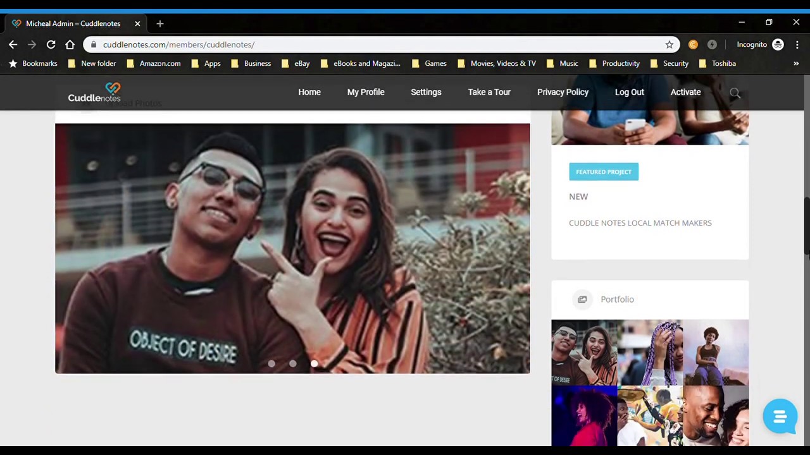The image size is (810, 455).
Task: Select second slider dot
Action: click(x=292, y=363)
